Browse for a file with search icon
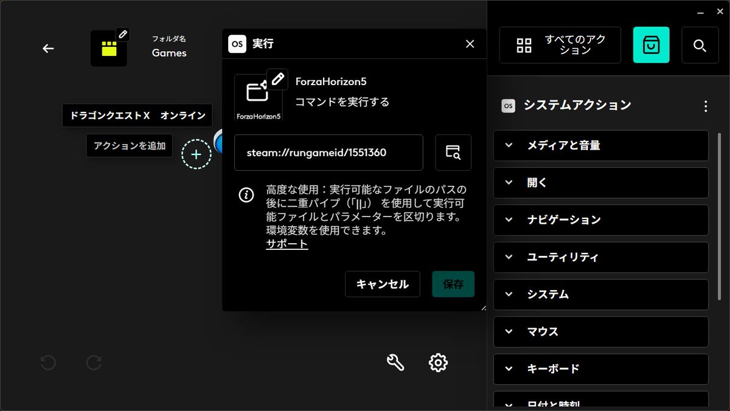Image resolution: width=730 pixels, height=411 pixels. [453, 153]
